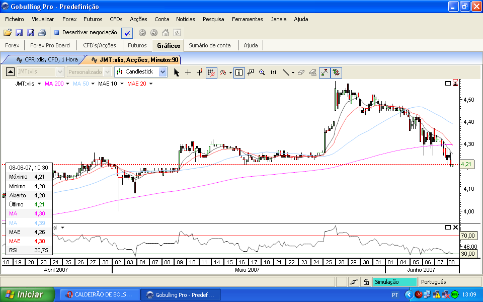Switch to the Forex Pro Board tab

click(50, 45)
